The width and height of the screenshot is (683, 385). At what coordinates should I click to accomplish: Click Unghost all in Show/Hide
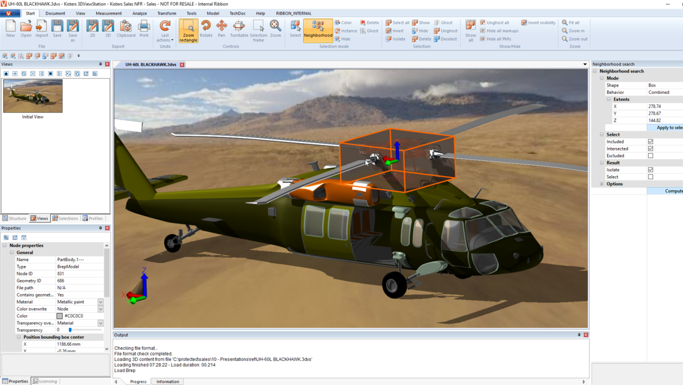[x=495, y=23]
